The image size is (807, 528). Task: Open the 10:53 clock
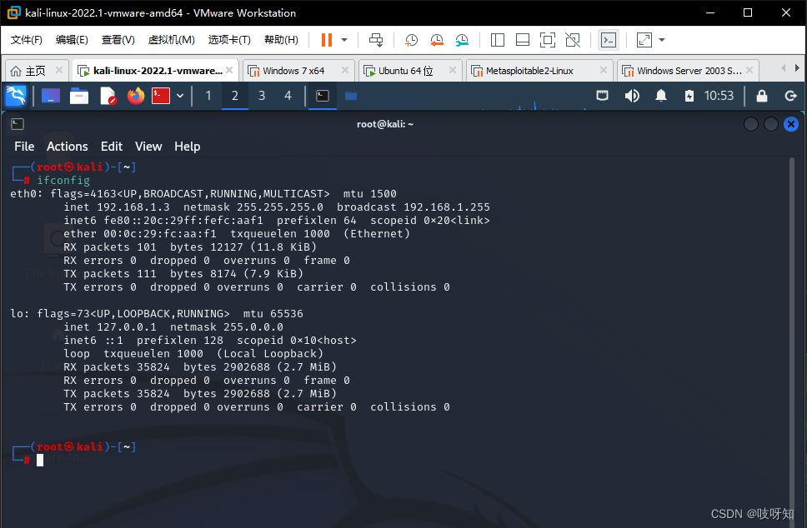[719, 96]
